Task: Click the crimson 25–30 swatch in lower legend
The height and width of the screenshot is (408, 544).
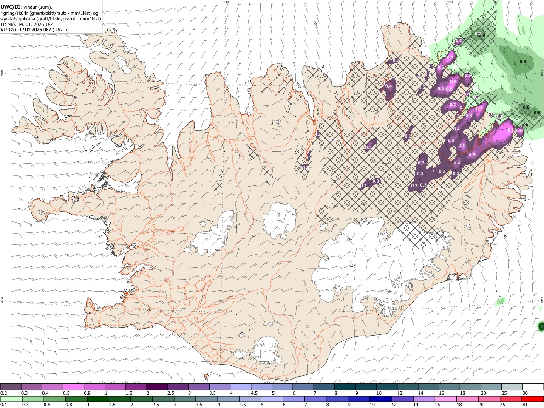Action: 510,399
